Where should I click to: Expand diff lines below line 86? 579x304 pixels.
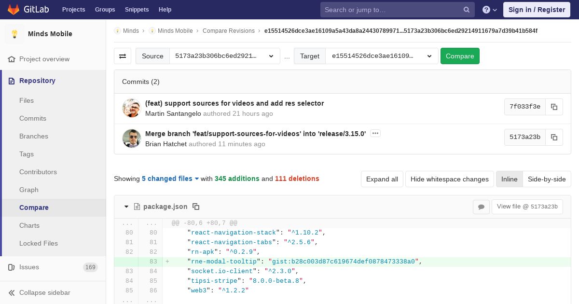tap(138, 300)
